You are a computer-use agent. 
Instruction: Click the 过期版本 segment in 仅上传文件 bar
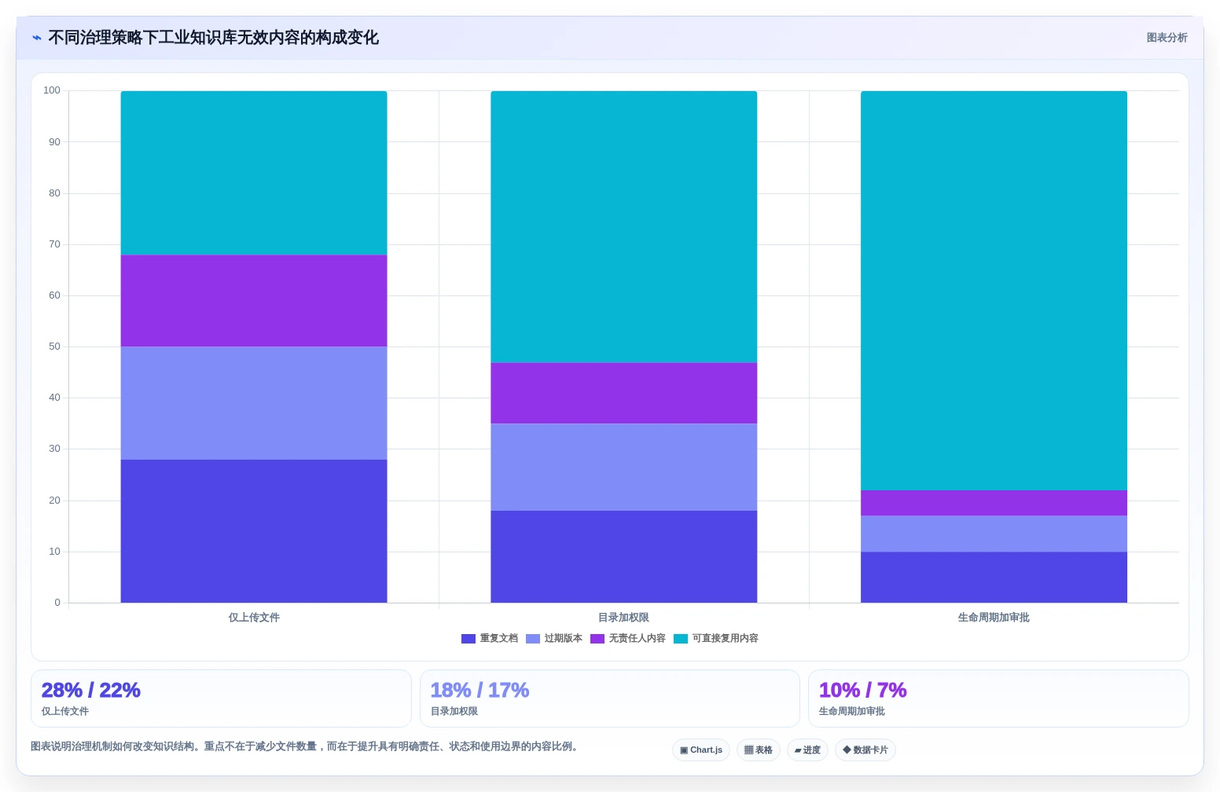click(254, 403)
